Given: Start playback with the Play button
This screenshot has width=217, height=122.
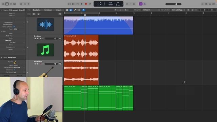Looking at the screenshot, I should coord(82,4).
